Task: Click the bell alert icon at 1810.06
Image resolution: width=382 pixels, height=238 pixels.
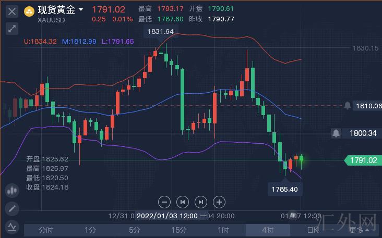Action: (x=348, y=106)
